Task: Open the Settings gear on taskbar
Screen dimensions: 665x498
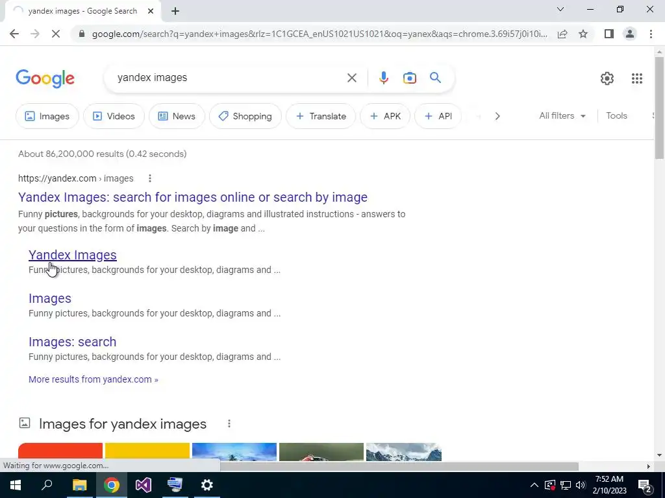Action: pos(207,485)
